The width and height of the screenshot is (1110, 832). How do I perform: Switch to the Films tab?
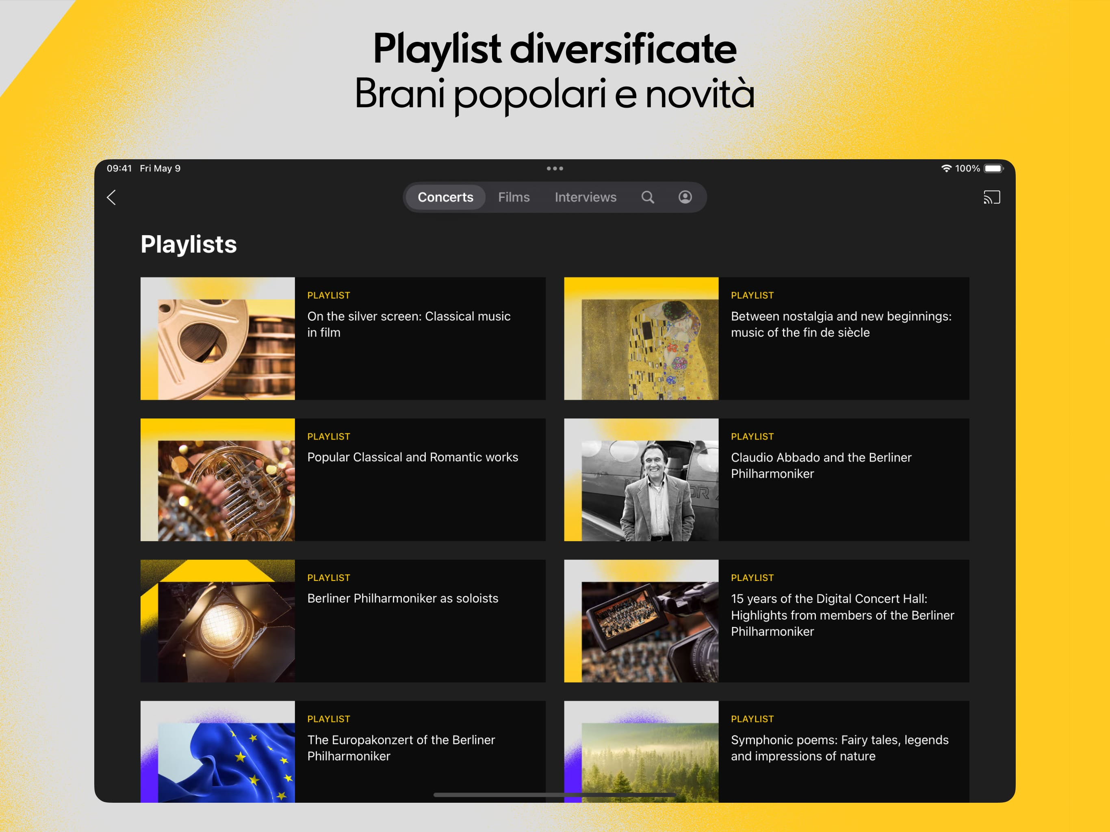[x=514, y=197]
